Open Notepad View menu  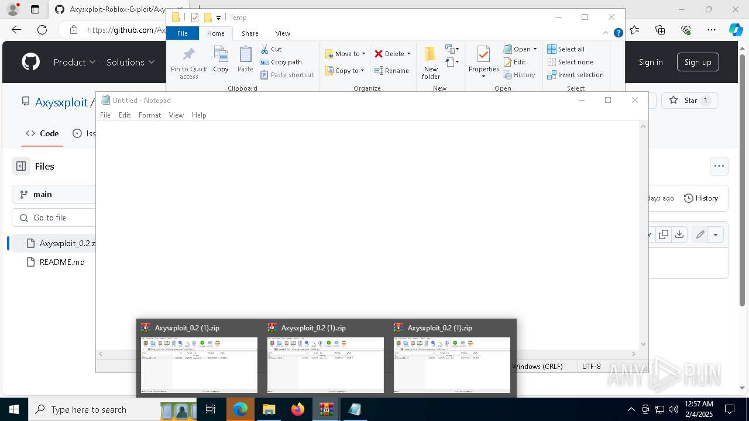click(x=176, y=115)
